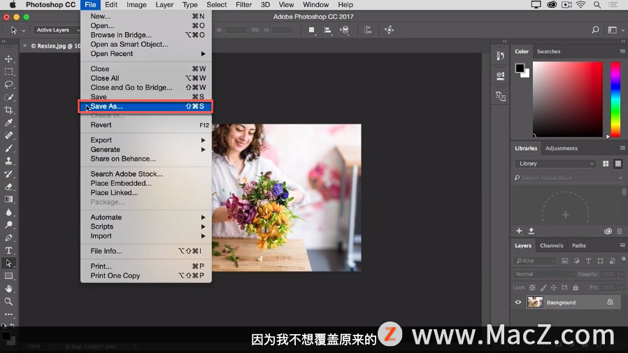Open Creative Cloud sync icon in Libraries
This screenshot has height=353, width=628.
(x=608, y=231)
